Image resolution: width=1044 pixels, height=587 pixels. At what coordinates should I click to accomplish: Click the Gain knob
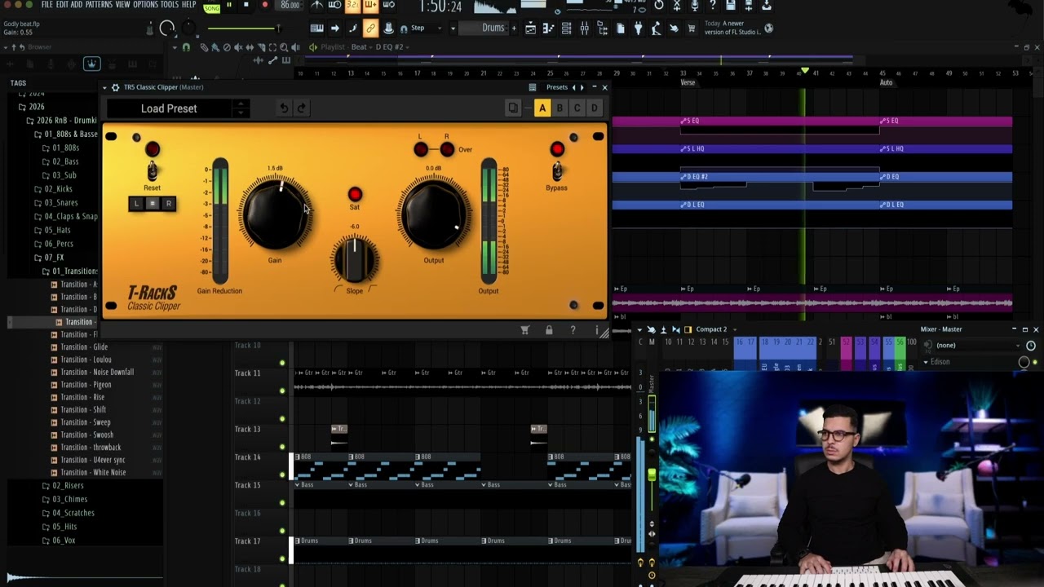(x=275, y=214)
